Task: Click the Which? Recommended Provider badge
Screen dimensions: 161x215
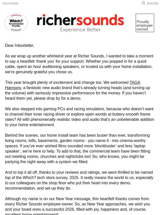Action: pos(16,23)
